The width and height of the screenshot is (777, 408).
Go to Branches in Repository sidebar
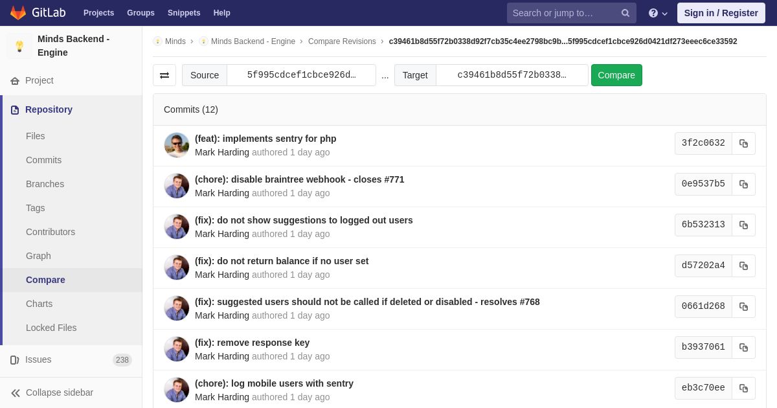45,184
